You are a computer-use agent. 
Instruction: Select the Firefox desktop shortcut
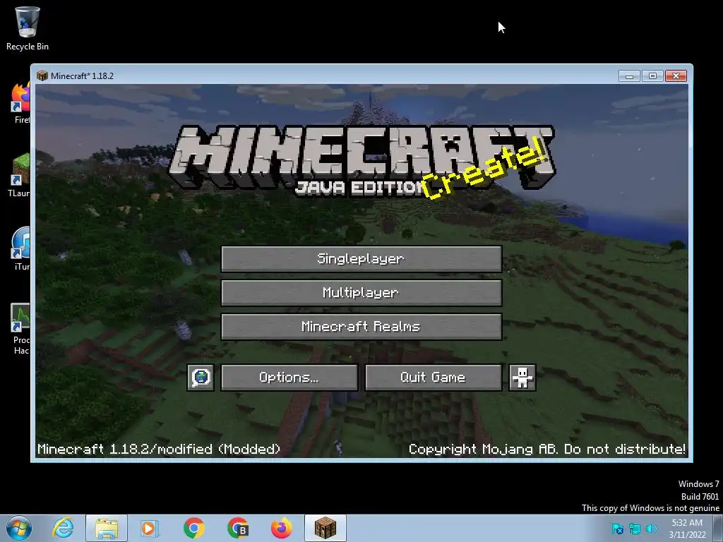(21, 104)
